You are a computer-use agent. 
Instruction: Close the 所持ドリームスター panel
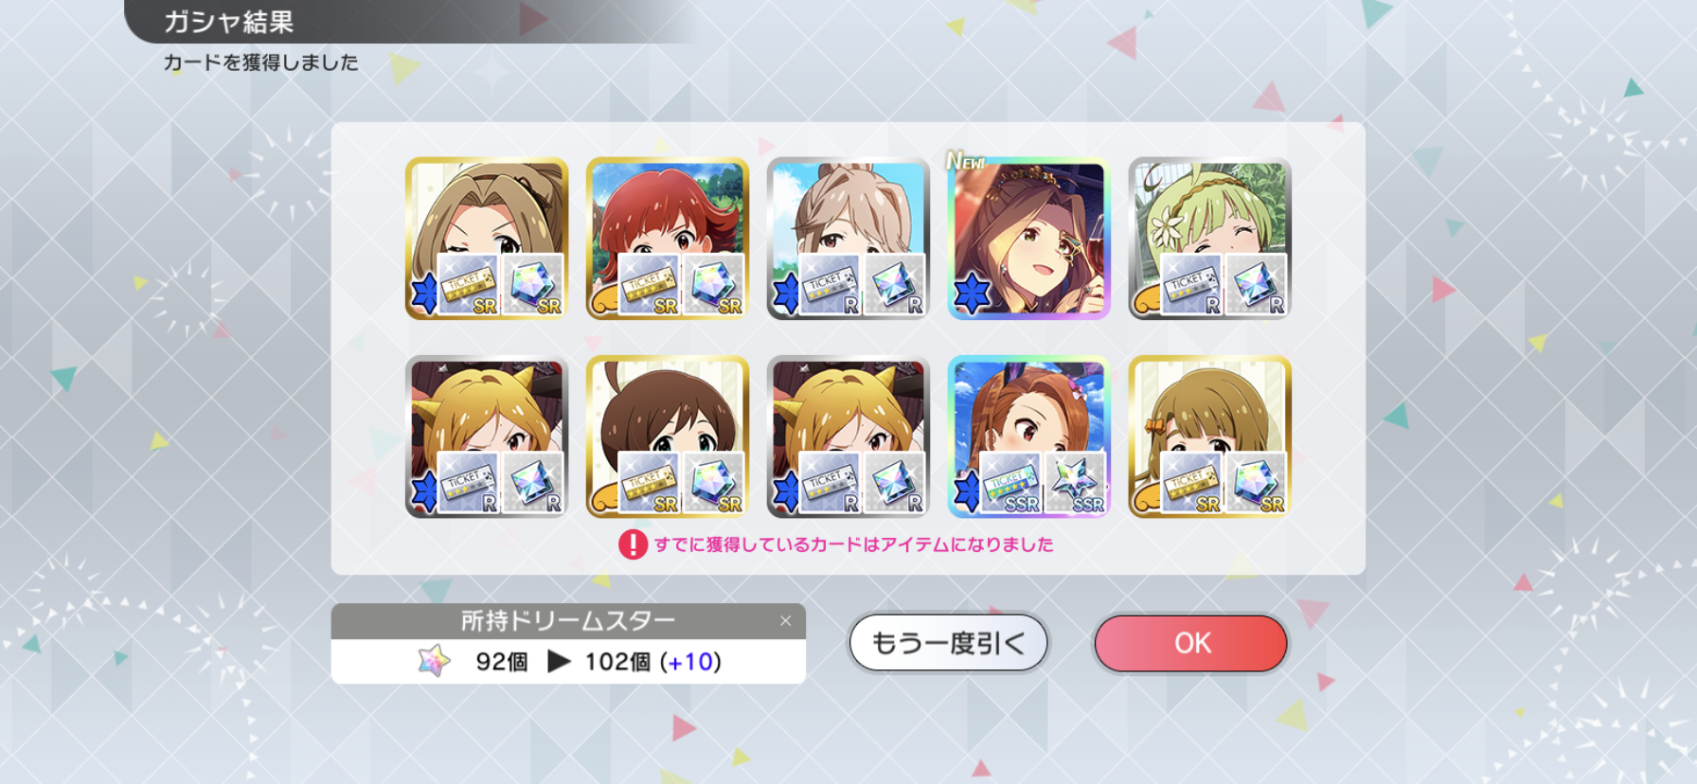[785, 621]
